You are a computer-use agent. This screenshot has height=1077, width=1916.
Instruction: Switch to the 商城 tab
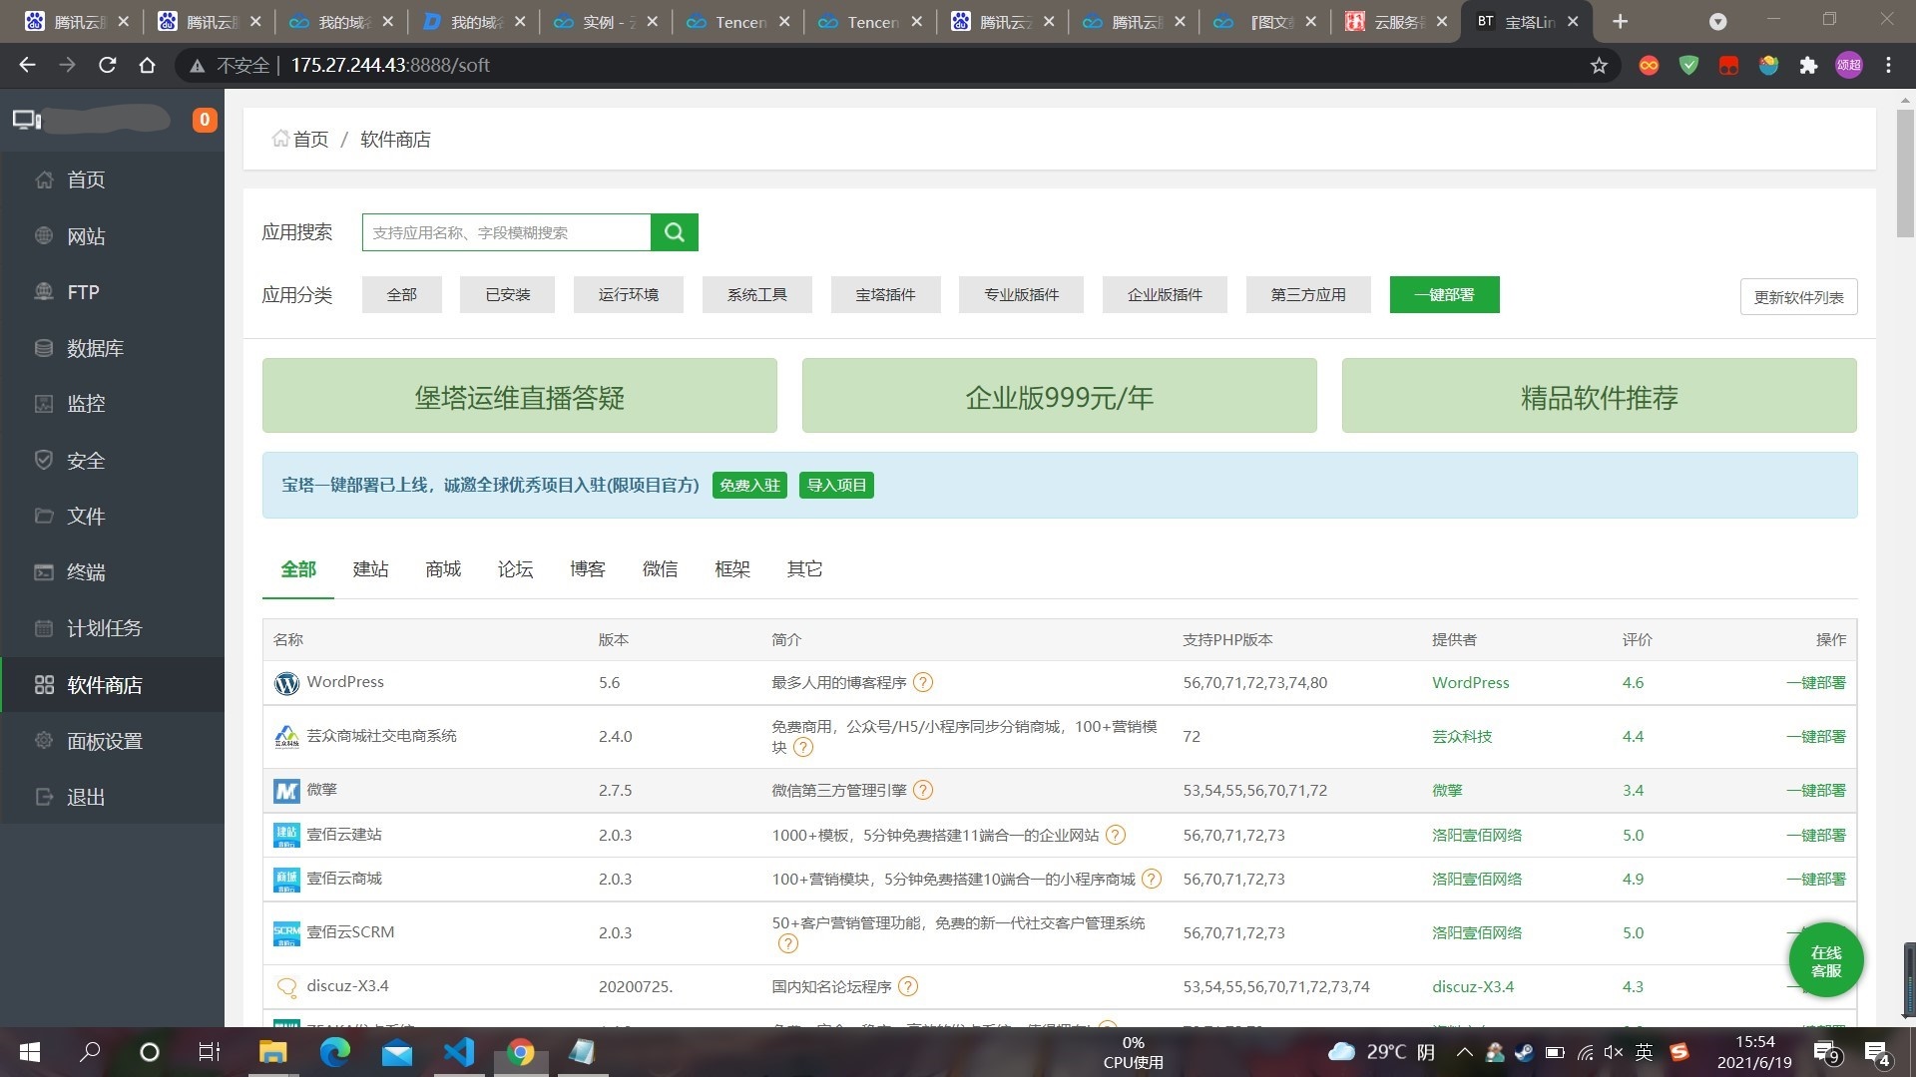click(x=443, y=569)
